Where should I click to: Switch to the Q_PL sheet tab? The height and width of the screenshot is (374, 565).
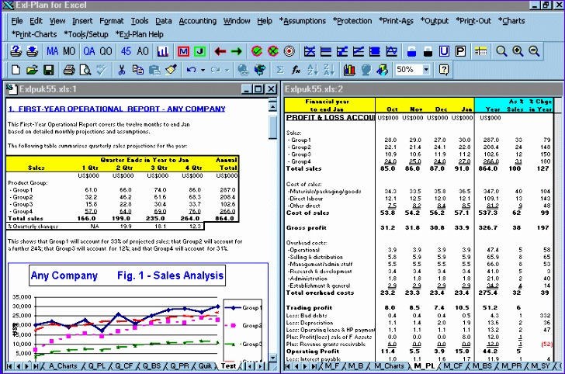pos(96,366)
